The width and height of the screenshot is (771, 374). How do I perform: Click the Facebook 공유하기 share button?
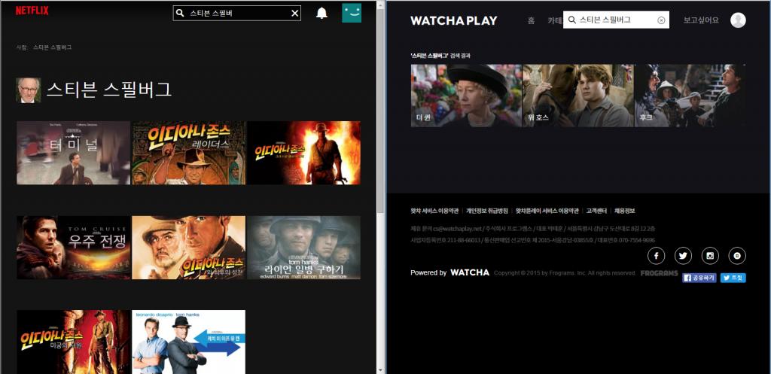click(699, 278)
